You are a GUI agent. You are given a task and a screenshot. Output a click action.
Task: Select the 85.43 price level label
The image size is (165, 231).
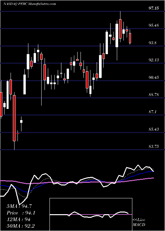pos(154,129)
